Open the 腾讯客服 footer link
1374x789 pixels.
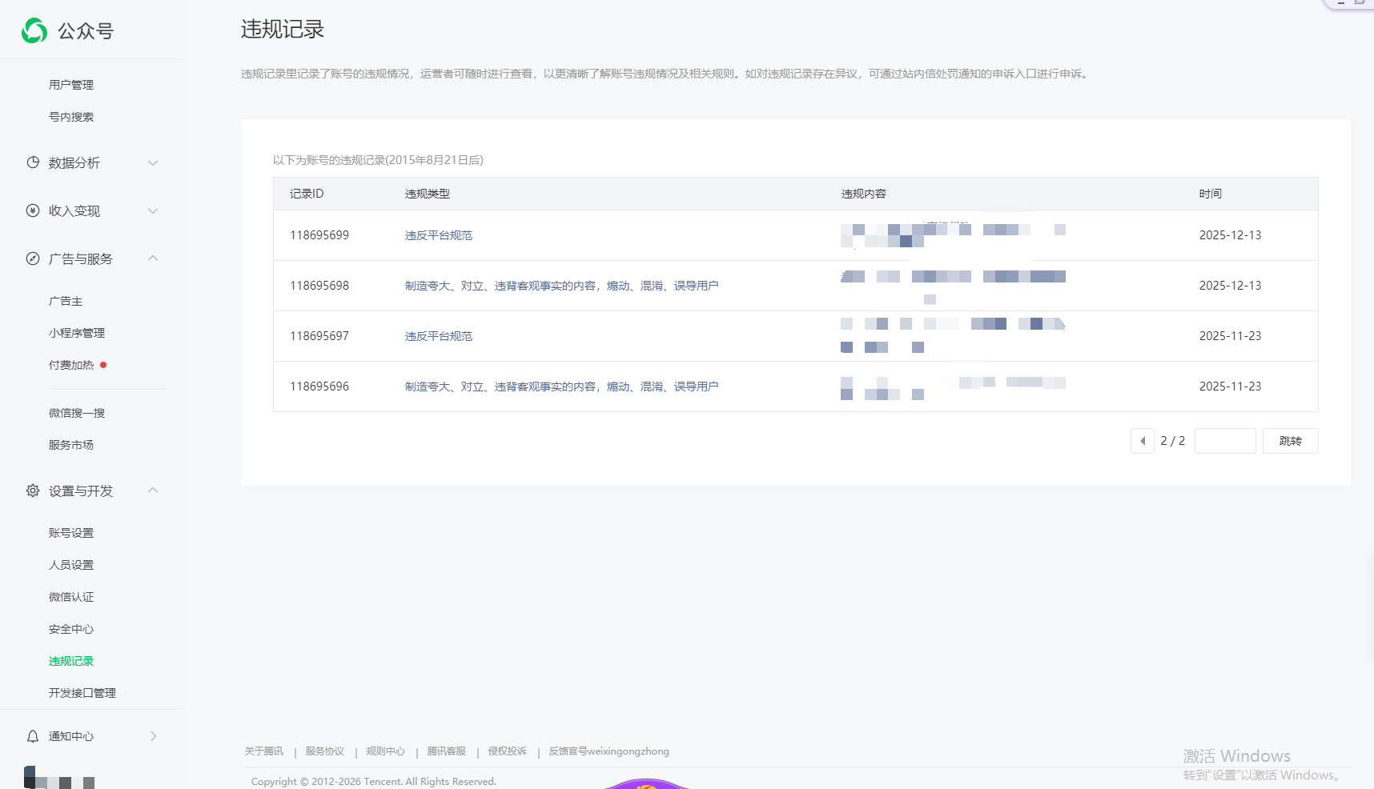click(446, 751)
